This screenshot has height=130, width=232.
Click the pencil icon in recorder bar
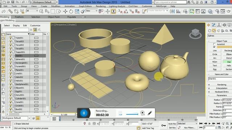click(150, 113)
